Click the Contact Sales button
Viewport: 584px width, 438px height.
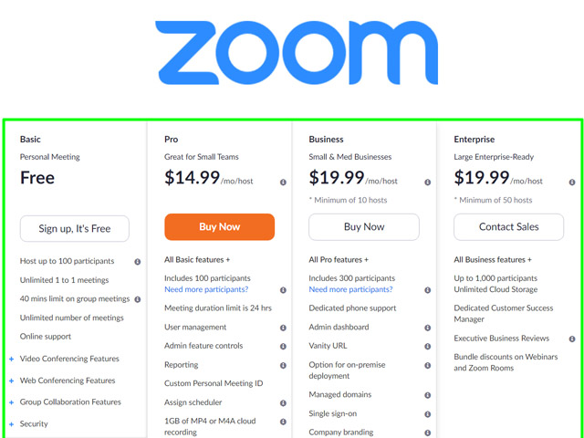click(x=508, y=227)
